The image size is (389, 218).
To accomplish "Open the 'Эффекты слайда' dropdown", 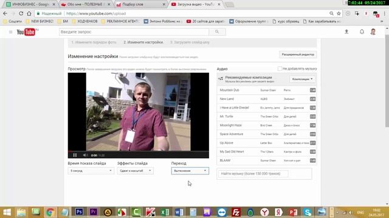I will pyautogui.click(x=135, y=171).
